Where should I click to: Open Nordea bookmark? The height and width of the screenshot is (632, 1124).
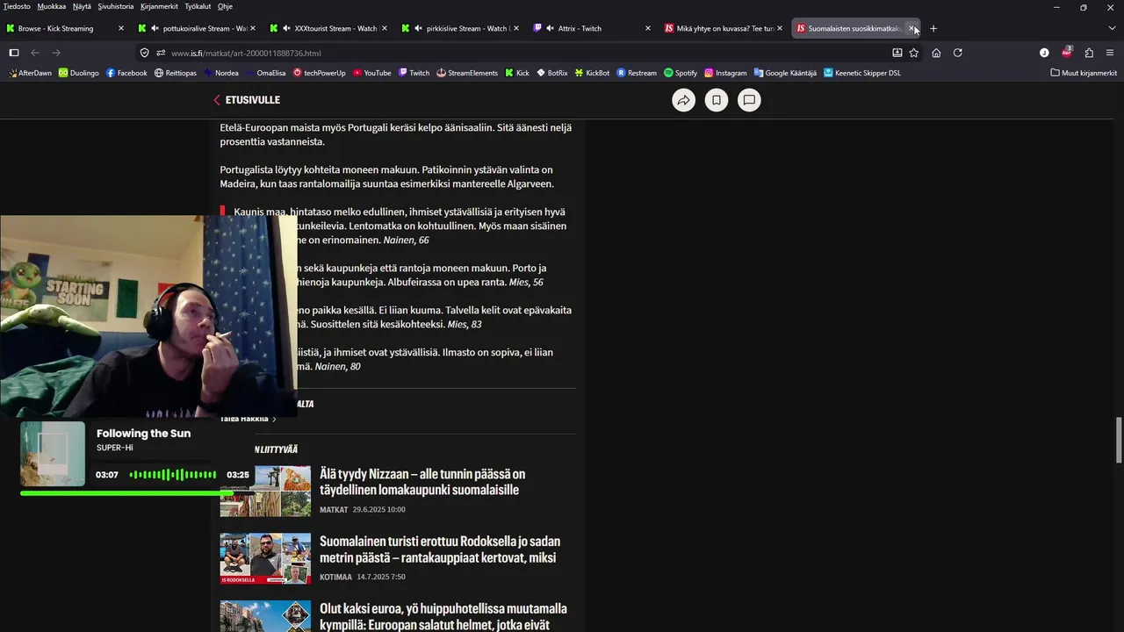click(x=220, y=73)
